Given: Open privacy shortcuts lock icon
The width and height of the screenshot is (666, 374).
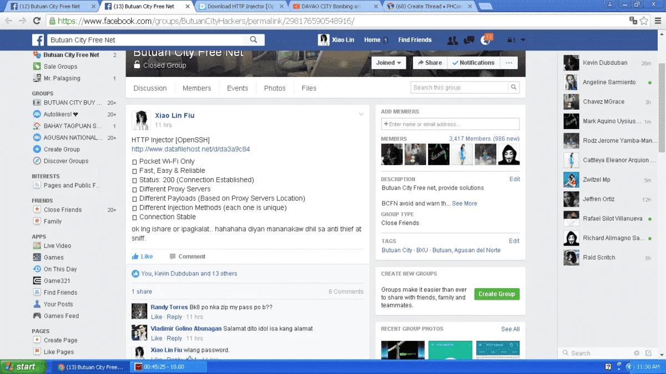Looking at the screenshot, I should (x=511, y=40).
